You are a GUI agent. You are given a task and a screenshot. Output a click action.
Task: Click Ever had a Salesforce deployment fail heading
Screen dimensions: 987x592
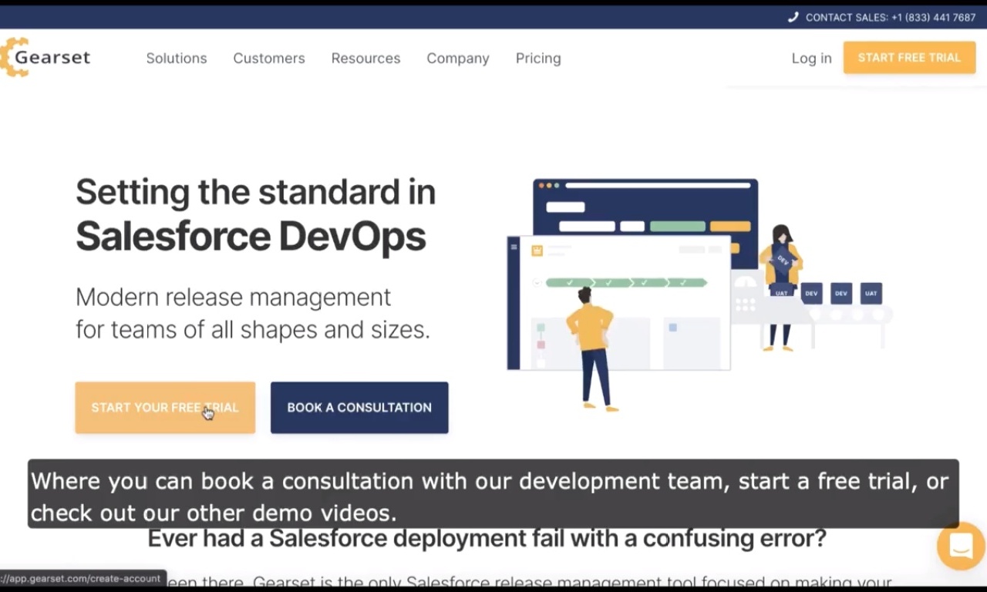click(487, 538)
